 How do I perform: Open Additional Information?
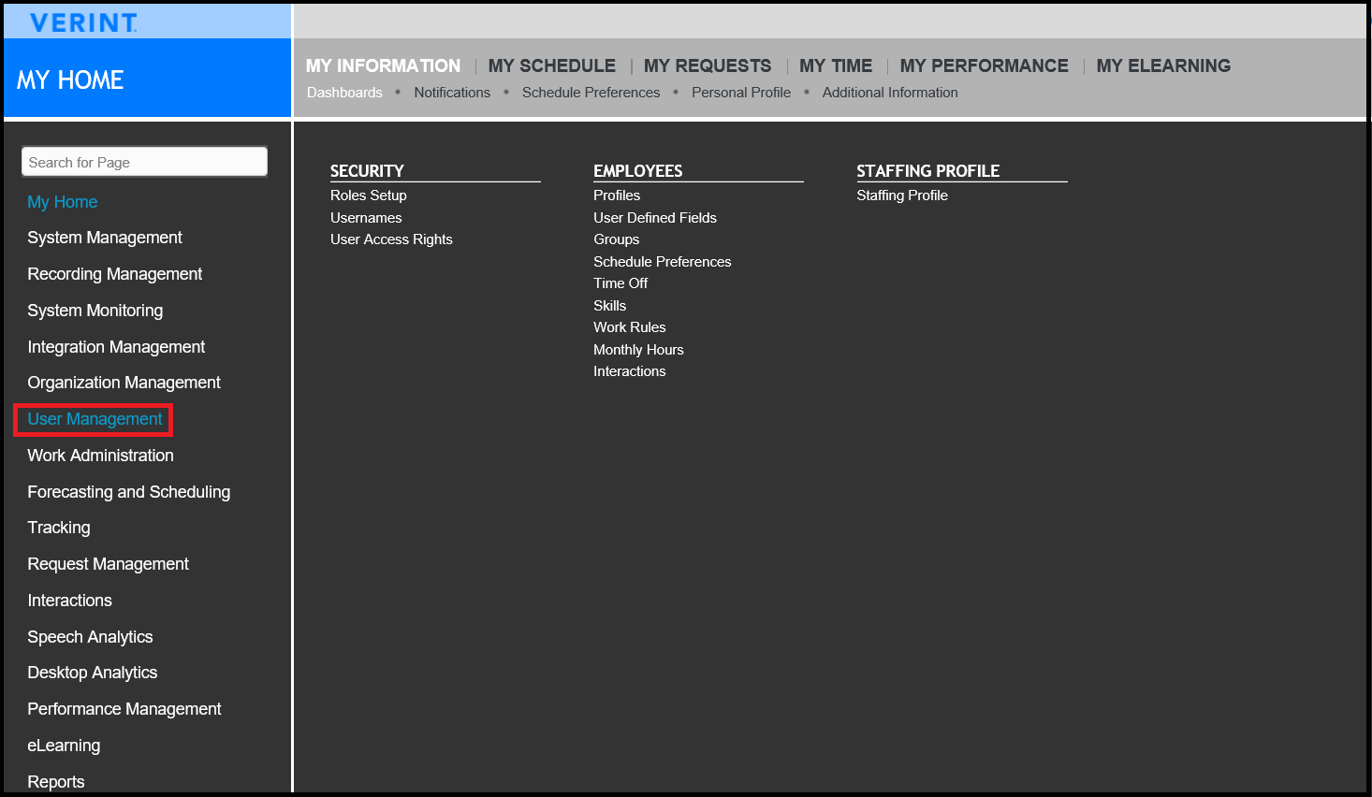click(x=890, y=93)
